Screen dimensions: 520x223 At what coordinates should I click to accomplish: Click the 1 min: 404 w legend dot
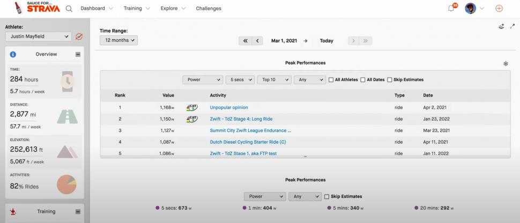245,208
